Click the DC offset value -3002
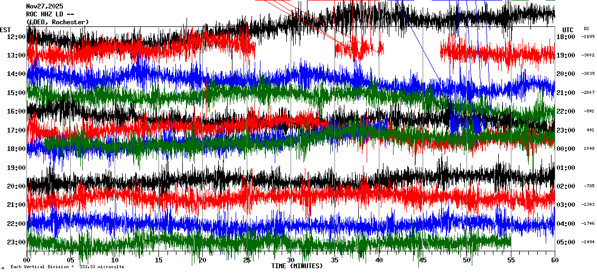 pos(589,55)
